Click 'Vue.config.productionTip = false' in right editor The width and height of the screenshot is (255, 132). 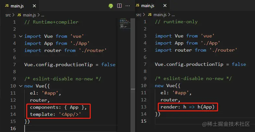click(201, 64)
